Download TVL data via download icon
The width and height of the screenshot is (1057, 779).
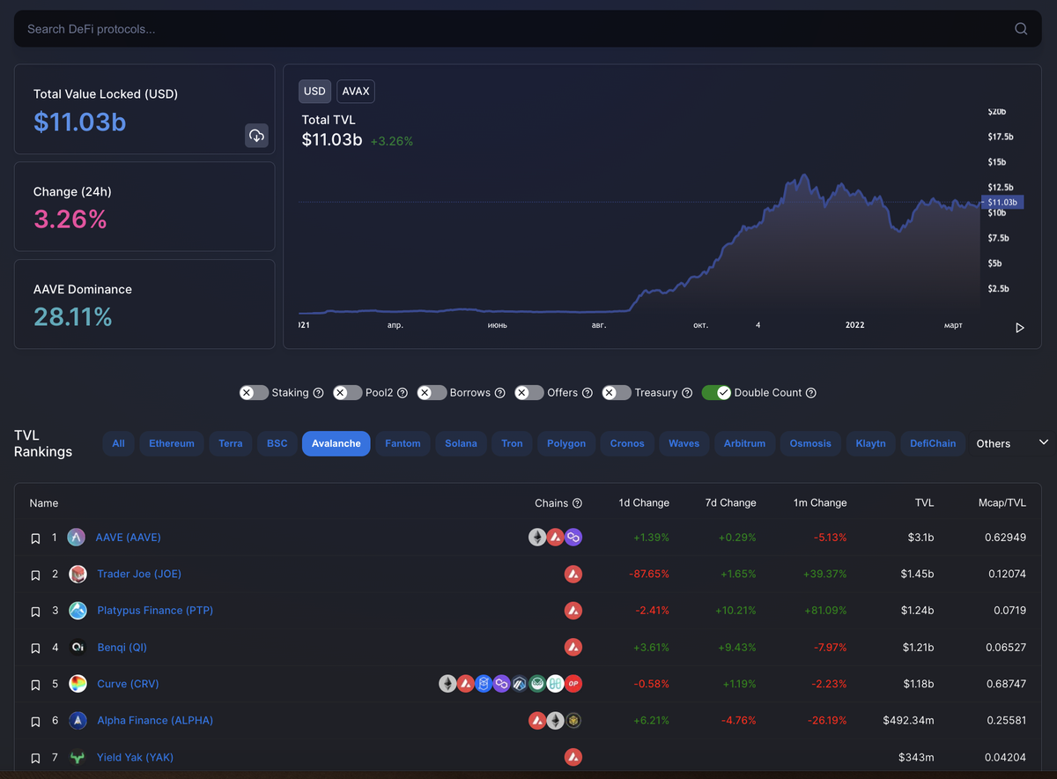tap(256, 136)
